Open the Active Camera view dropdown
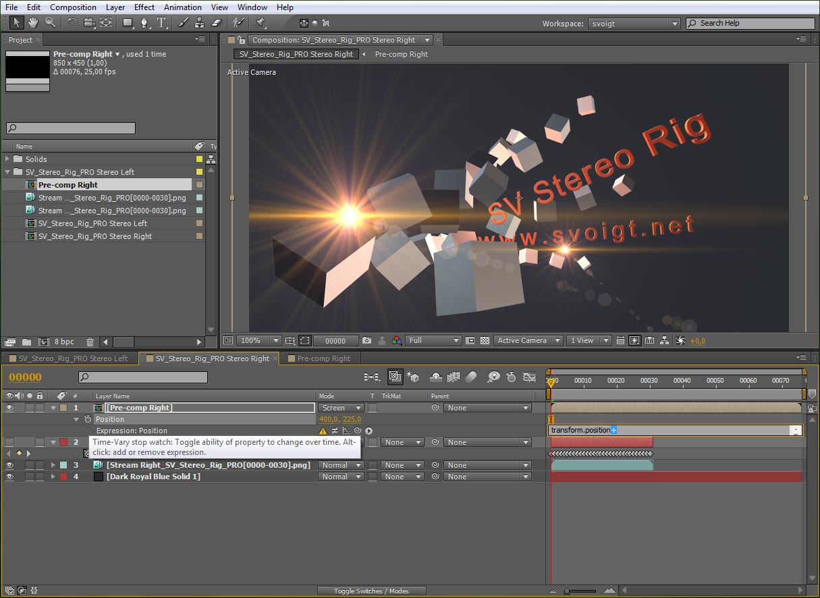This screenshot has width=820, height=598. pyautogui.click(x=528, y=341)
